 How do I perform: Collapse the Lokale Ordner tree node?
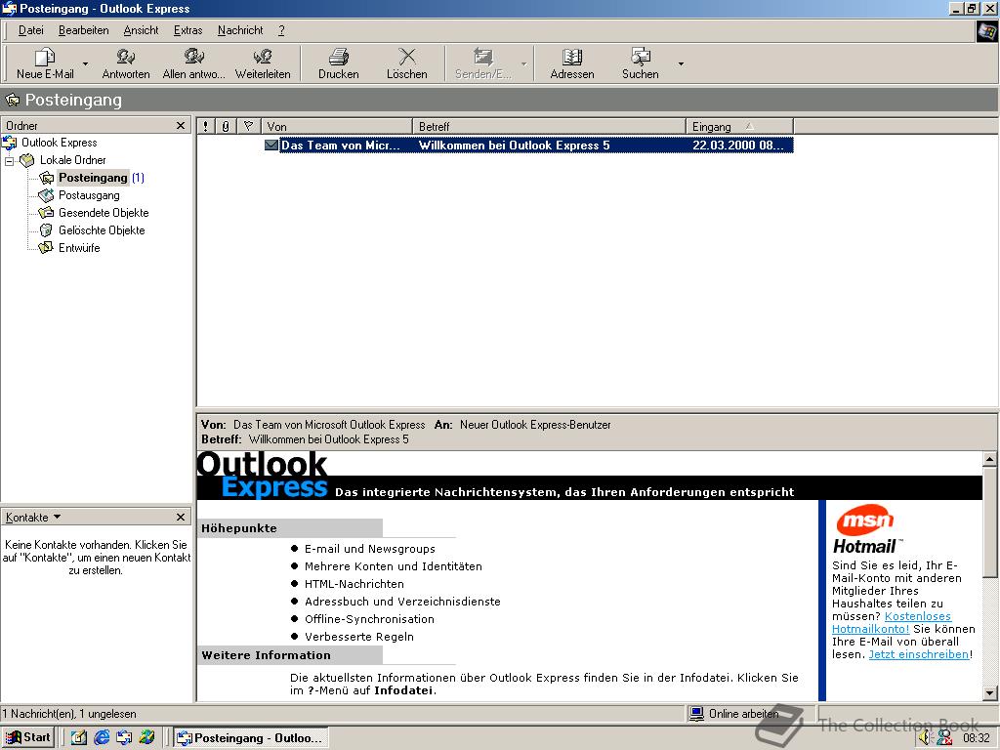click(x=9, y=161)
